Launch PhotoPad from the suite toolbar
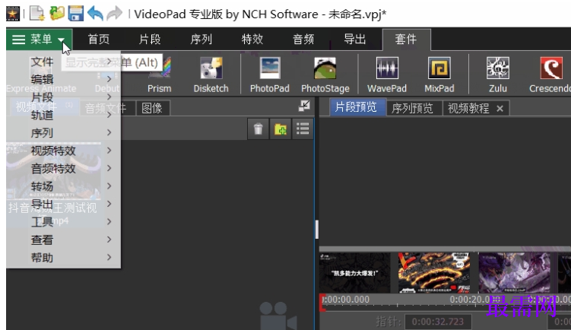This screenshot has width=571, height=330. click(x=270, y=75)
